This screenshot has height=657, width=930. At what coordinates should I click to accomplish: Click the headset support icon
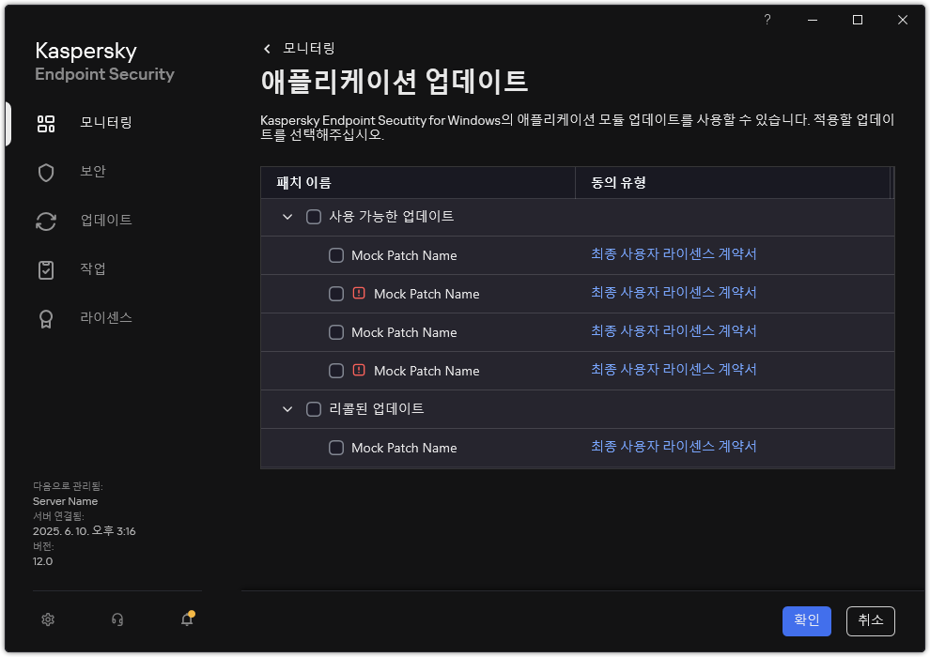coord(116,619)
